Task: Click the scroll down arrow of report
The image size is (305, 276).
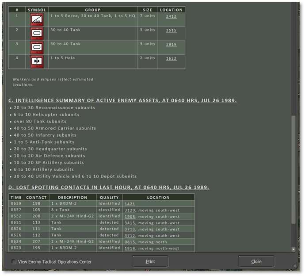Action: coord(294,249)
